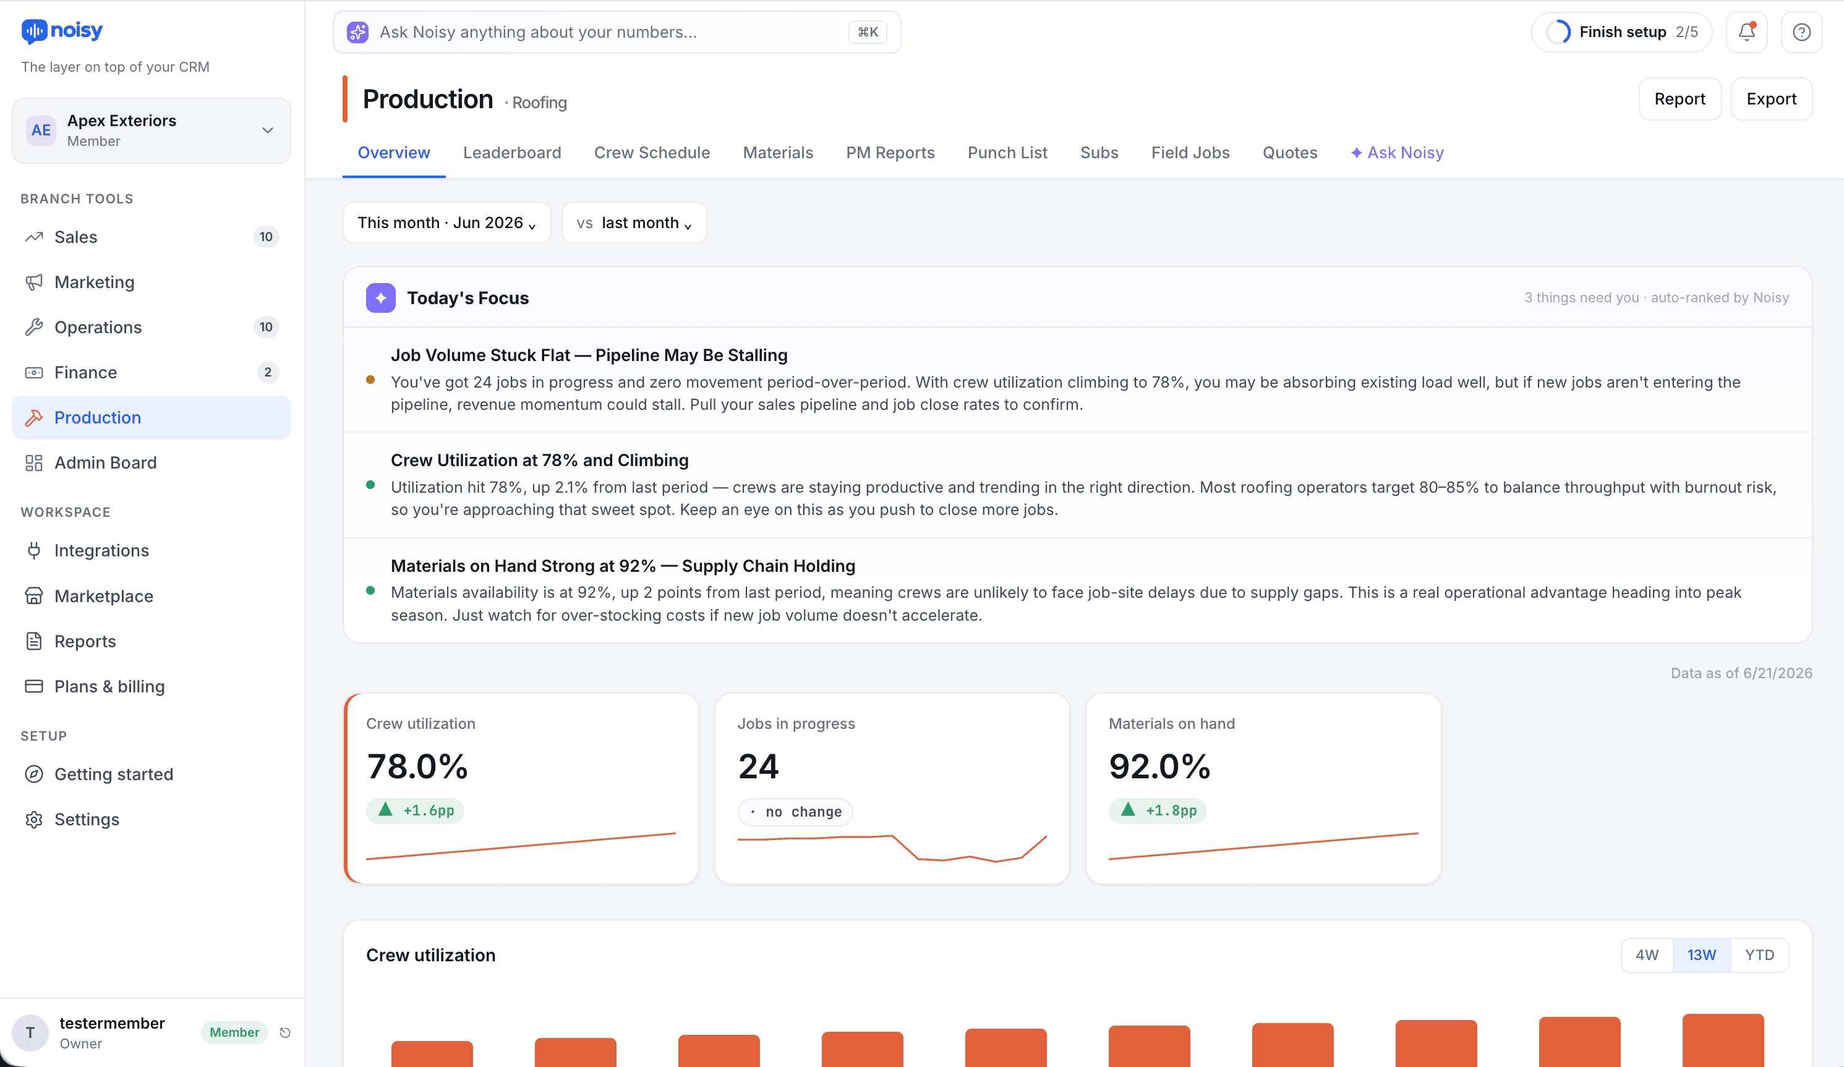Click the Ask Noisy sparkle search icon
The height and width of the screenshot is (1067, 1844).
click(358, 32)
